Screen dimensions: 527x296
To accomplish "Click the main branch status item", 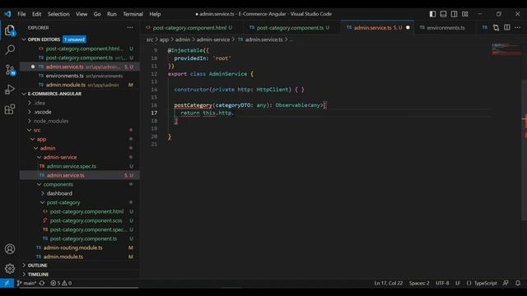I will point(26,283).
